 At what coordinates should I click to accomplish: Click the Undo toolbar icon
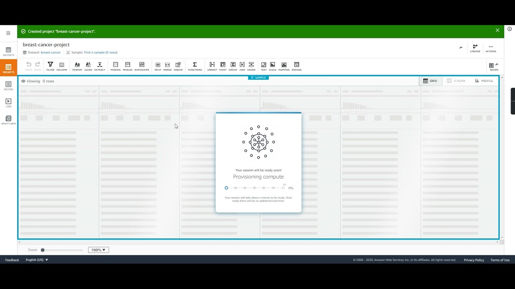tap(29, 66)
